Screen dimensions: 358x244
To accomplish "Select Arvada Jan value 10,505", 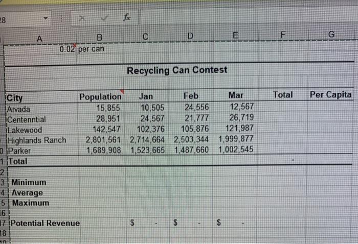I will 147,107.
